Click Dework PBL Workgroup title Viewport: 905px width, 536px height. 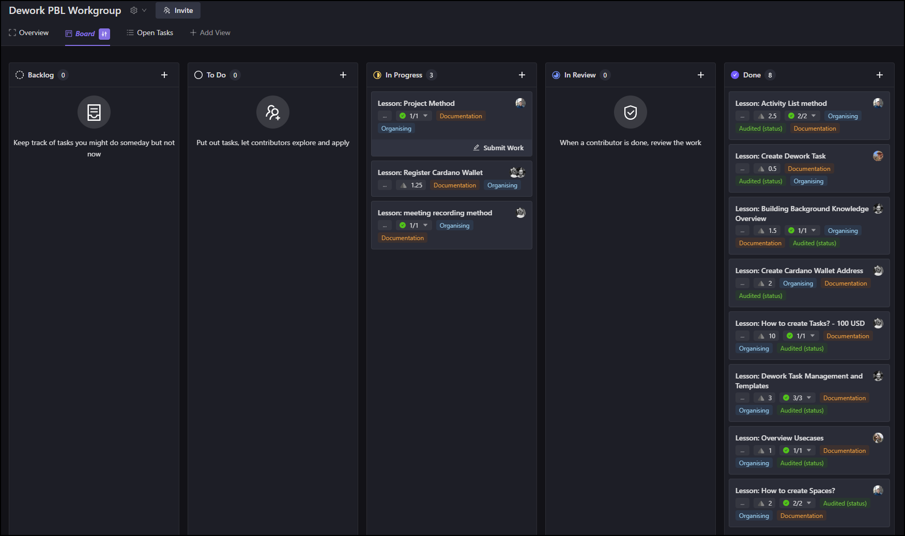65,10
